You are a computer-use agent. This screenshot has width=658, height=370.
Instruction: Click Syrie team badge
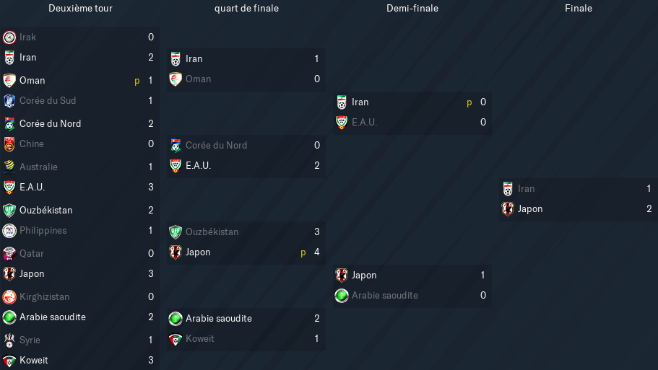[9, 340]
